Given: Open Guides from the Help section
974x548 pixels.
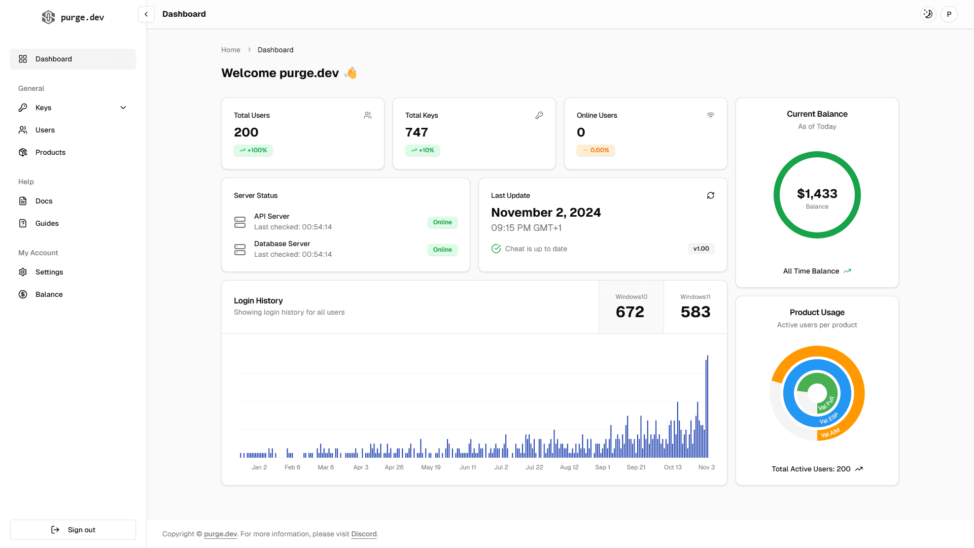Looking at the screenshot, I should click(x=73, y=223).
